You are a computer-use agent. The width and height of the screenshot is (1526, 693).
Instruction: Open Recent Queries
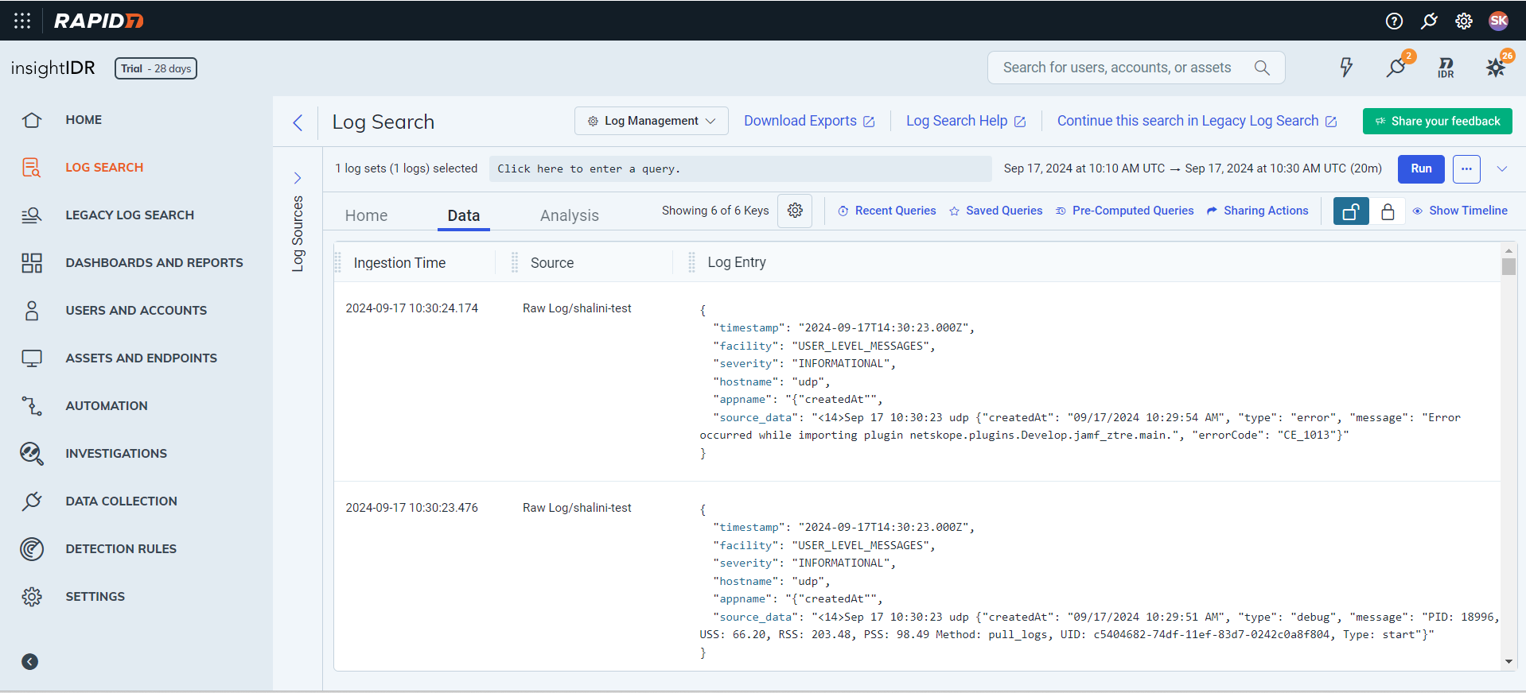point(886,211)
